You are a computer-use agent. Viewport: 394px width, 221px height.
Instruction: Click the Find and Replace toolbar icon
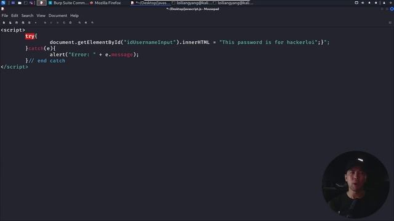point(86,23)
